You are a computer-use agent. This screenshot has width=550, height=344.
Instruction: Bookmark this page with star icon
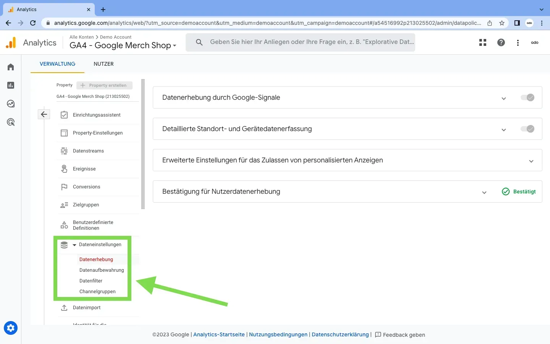tap(502, 23)
